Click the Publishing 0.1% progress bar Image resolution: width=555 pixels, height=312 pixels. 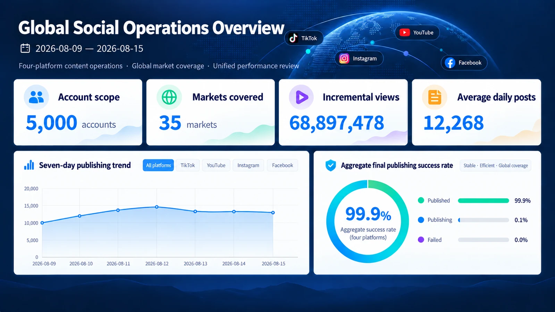(483, 220)
